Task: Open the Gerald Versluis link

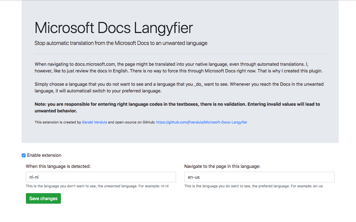Action: [94, 122]
